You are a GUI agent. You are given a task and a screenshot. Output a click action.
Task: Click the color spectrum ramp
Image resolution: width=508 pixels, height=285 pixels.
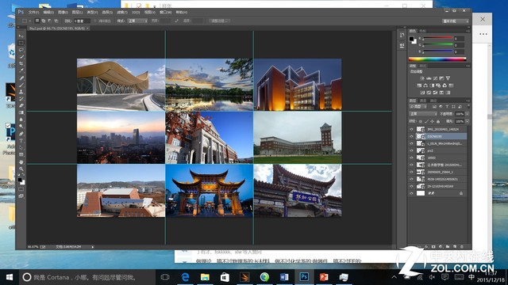437,59
